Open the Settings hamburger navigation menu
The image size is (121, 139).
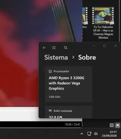click(x=54, y=48)
